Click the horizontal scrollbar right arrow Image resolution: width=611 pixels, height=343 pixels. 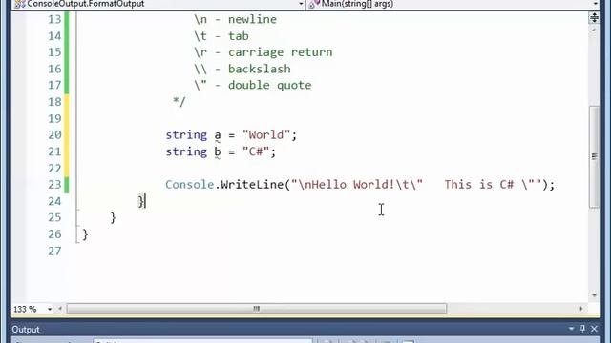[x=581, y=309]
